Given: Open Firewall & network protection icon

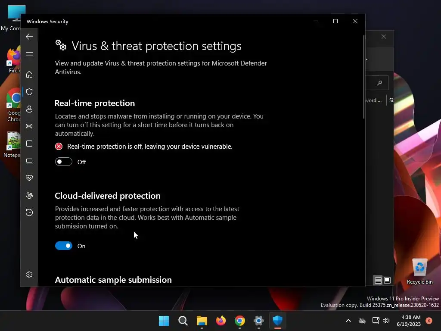Looking at the screenshot, I should [29, 126].
